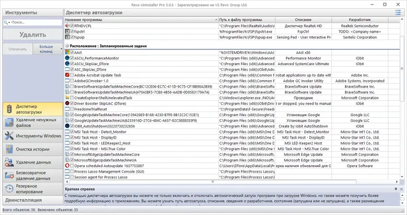Uncheck the RTHDVCPL checkbox
The height and width of the screenshot is (215, 407).
(x=72, y=26)
